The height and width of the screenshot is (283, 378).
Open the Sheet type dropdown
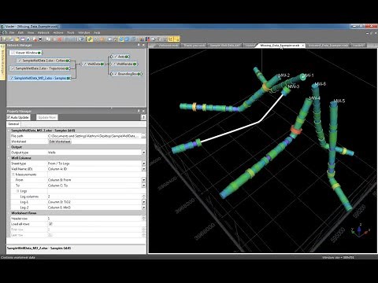click(x=143, y=164)
